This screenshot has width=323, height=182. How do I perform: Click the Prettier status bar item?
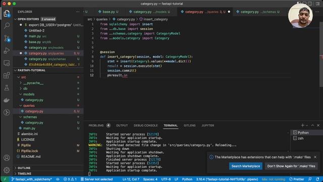296,179
